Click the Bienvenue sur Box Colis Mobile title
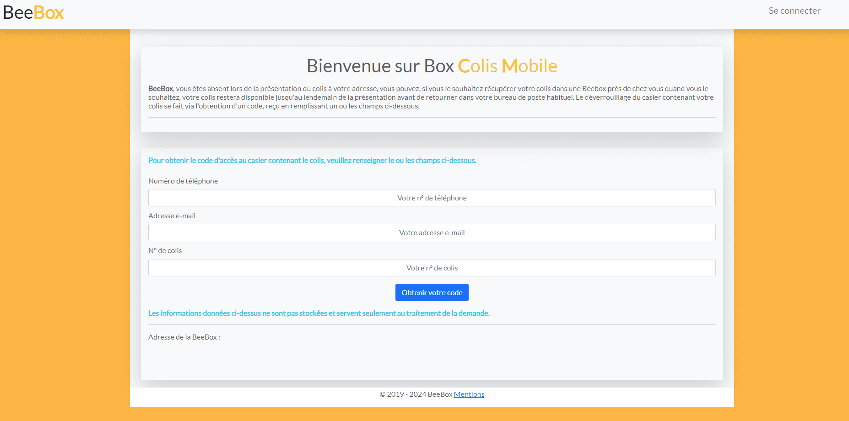The width and height of the screenshot is (849, 421). click(432, 66)
